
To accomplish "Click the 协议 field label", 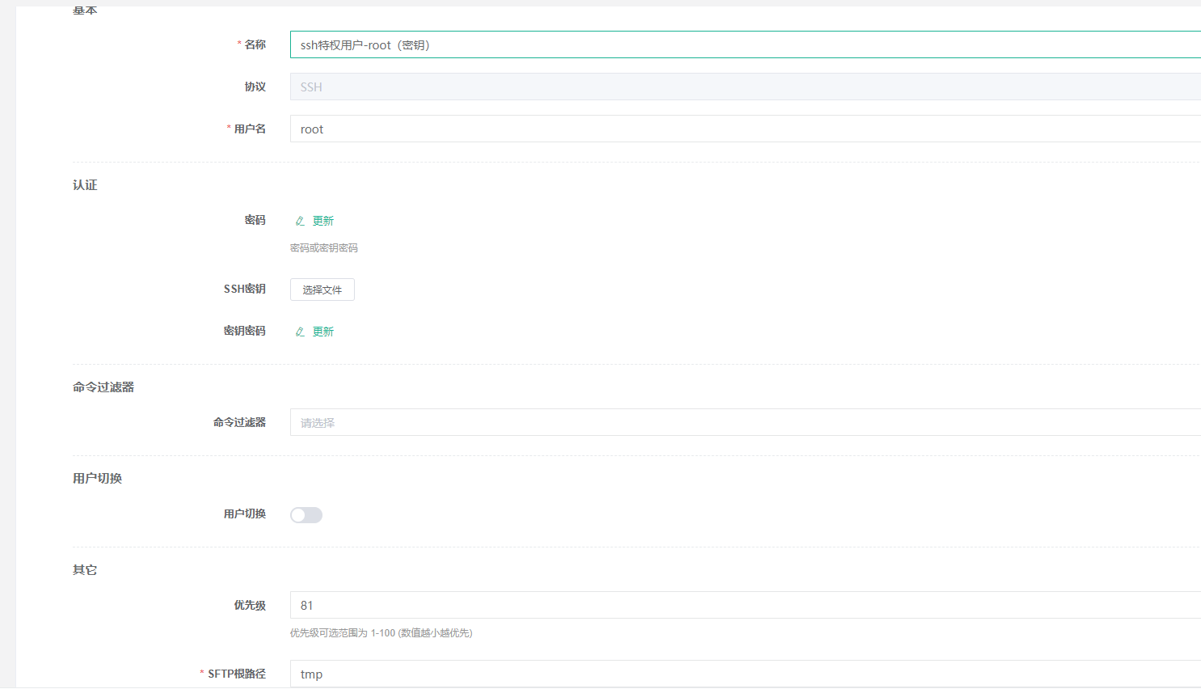I will tap(255, 87).
